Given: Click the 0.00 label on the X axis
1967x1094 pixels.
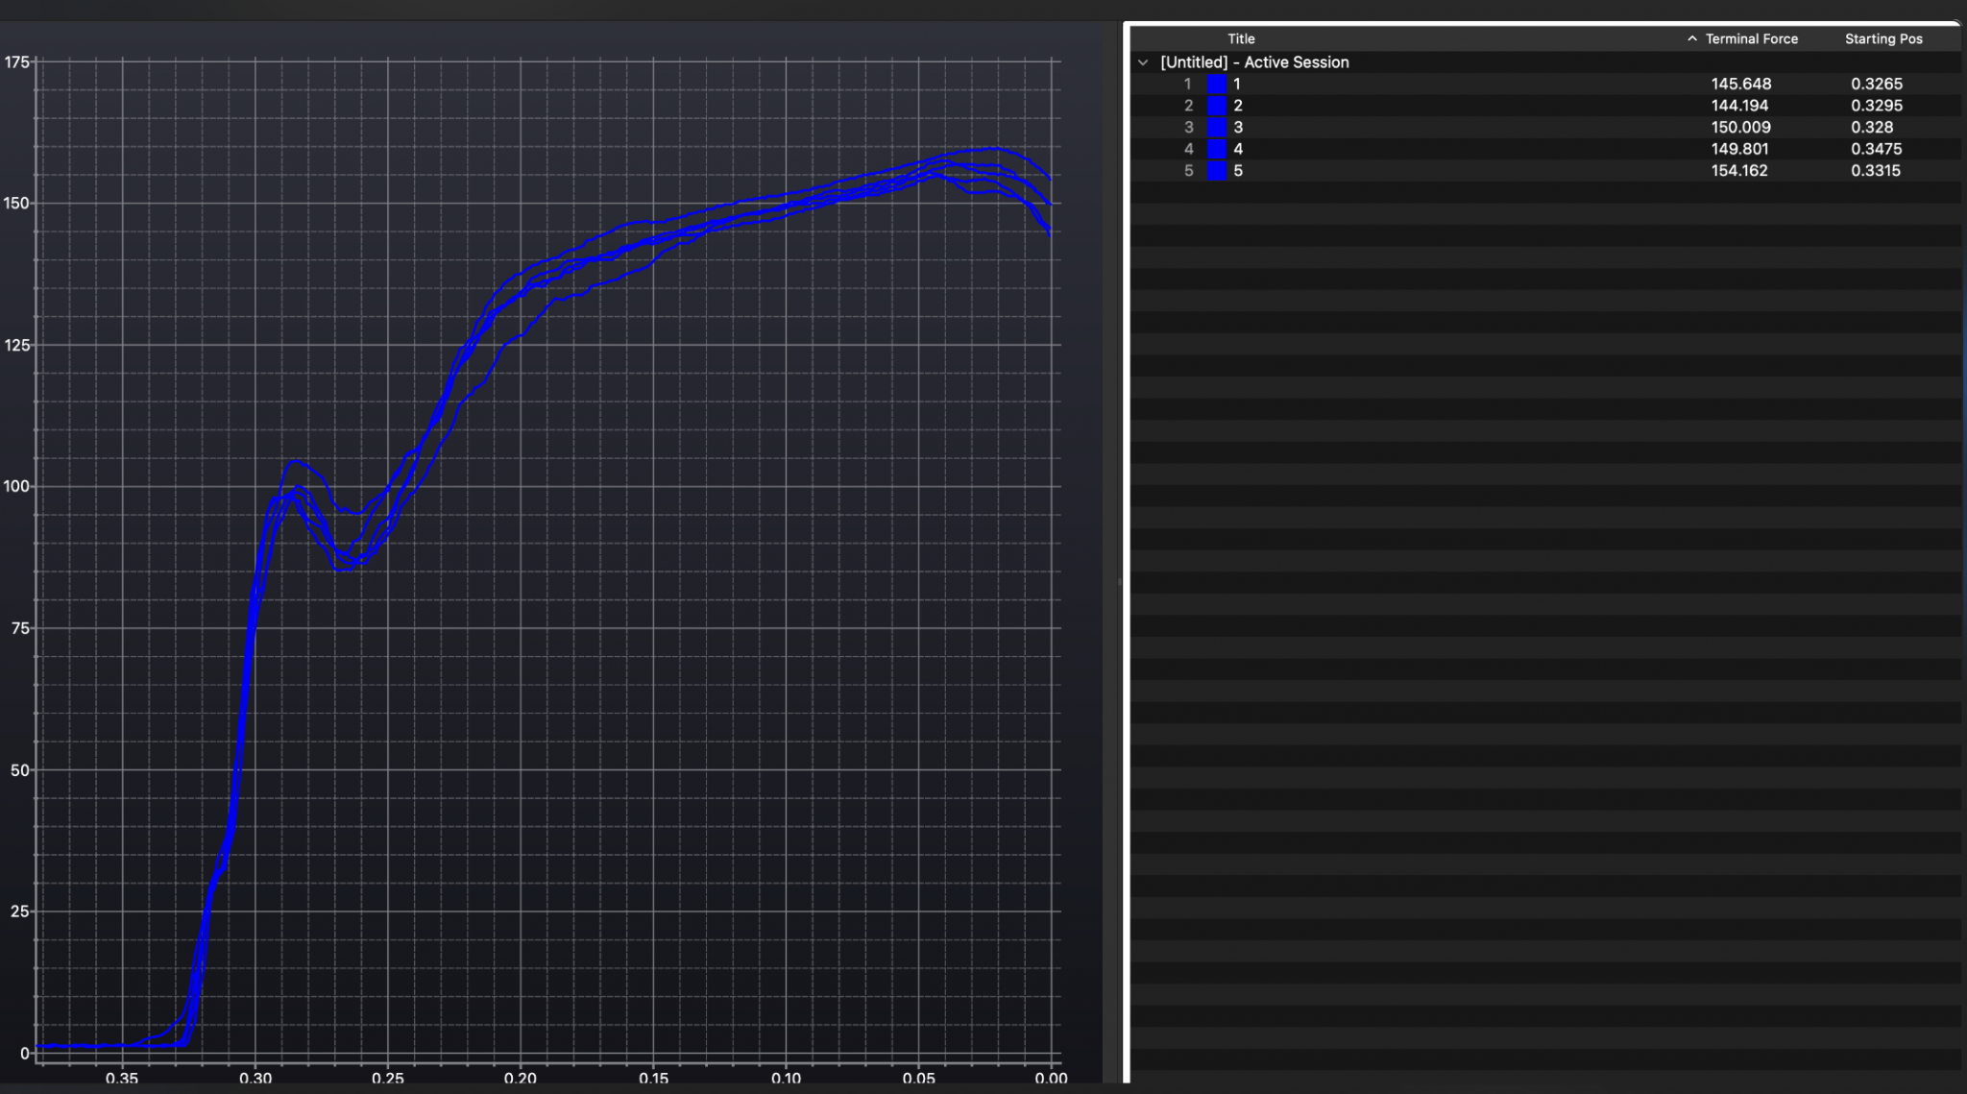Looking at the screenshot, I should coord(1052,1079).
